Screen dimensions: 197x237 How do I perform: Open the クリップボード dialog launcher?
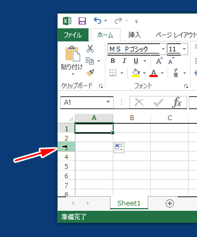pos(101,86)
